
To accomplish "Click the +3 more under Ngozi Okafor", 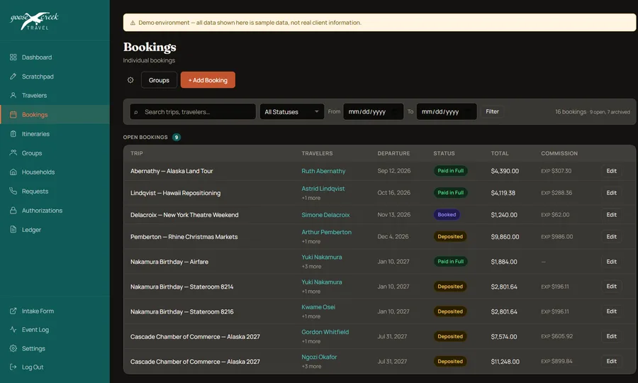I will click(x=311, y=366).
